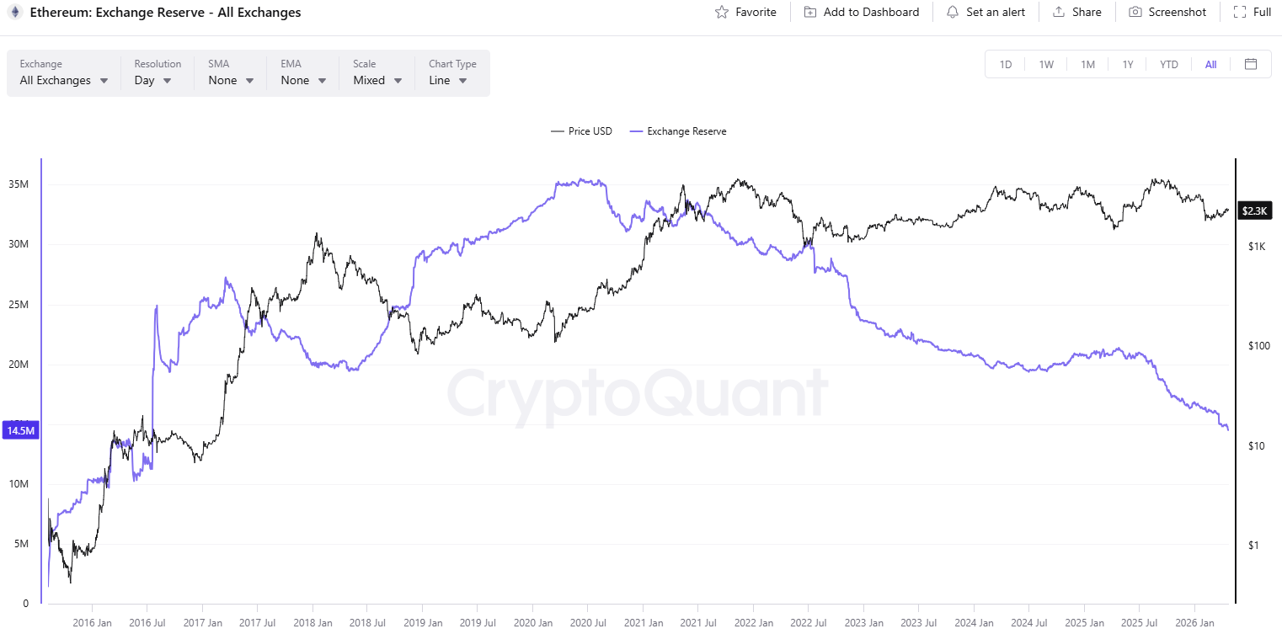The width and height of the screenshot is (1282, 634).
Task: Open the Exchange selector showing All Exchanges
Action: [x=63, y=80]
